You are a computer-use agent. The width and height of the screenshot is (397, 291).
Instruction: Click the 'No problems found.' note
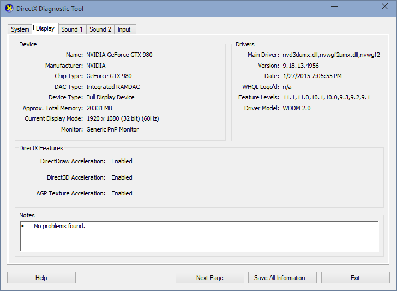point(59,226)
